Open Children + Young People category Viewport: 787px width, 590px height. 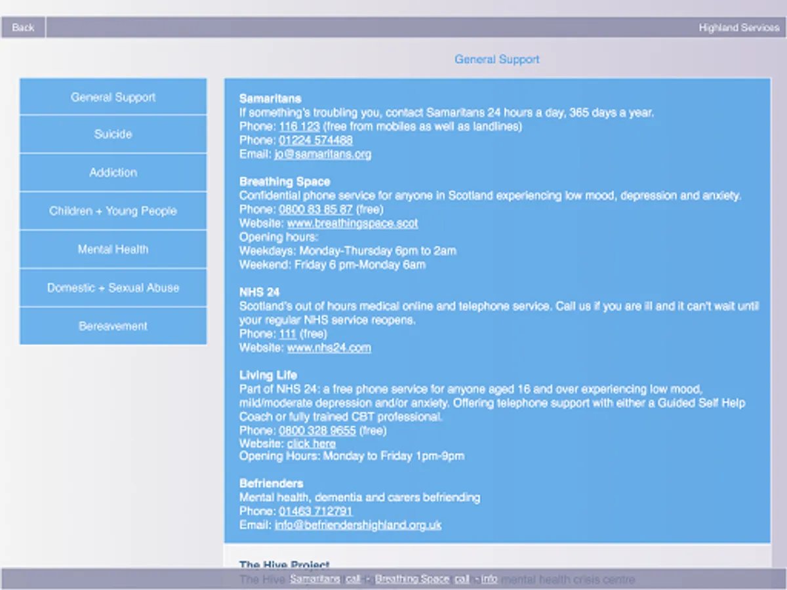[113, 211]
